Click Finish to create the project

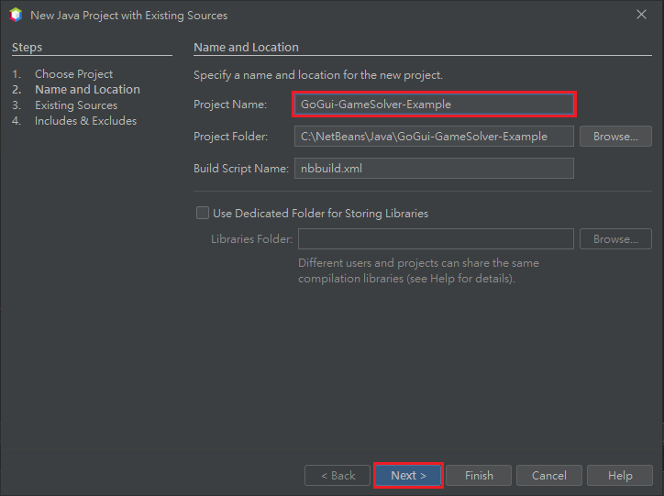479,475
